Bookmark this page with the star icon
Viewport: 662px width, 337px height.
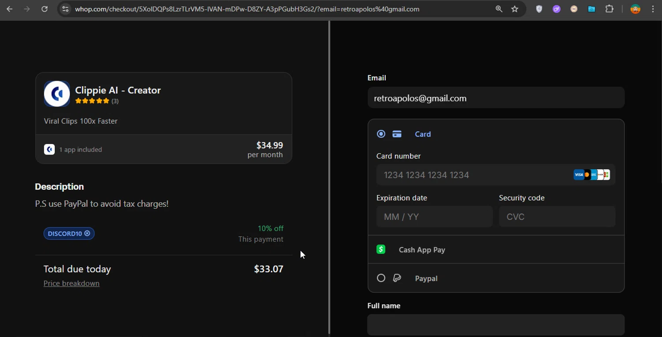click(x=515, y=9)
